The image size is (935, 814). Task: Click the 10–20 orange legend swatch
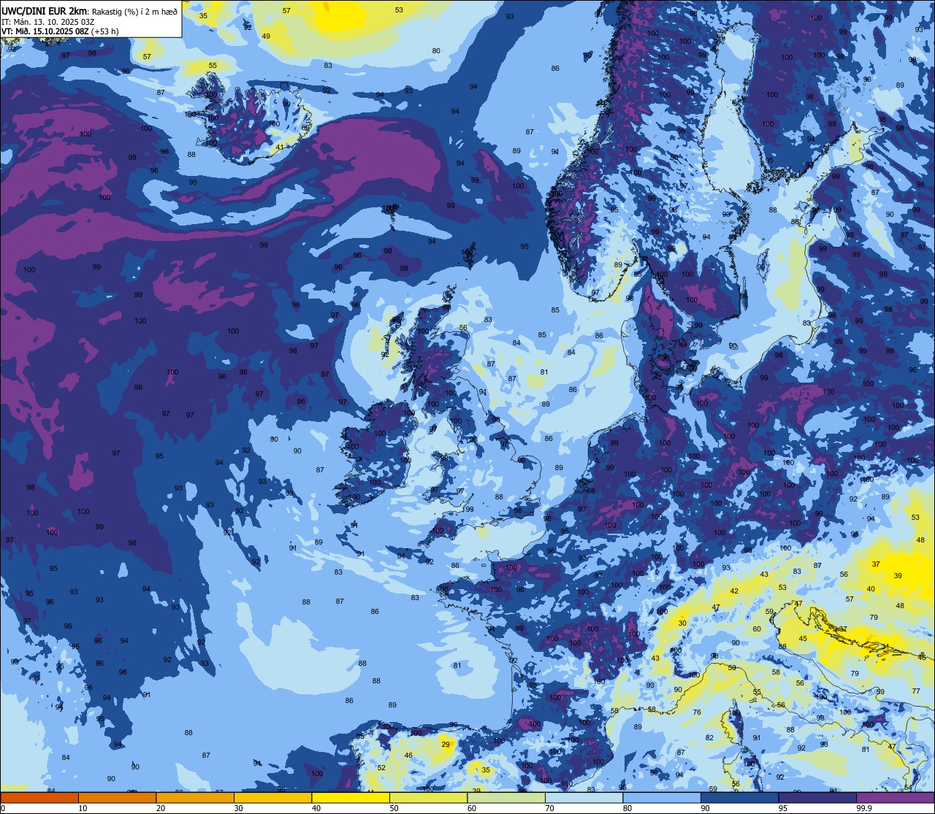pos(117,797)
